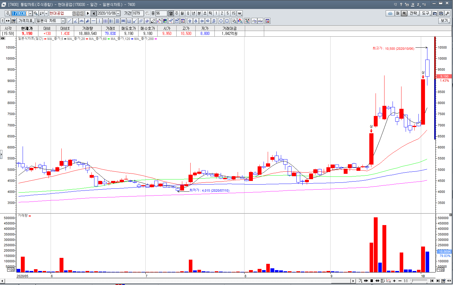This screenshot has height=285, width=453.
Task: Click the down arrow marker tool
Action: [196, 21]
